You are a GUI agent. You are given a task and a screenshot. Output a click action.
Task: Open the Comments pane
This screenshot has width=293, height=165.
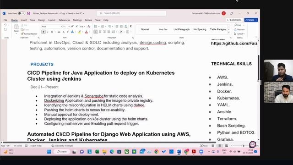click(234, 20)
